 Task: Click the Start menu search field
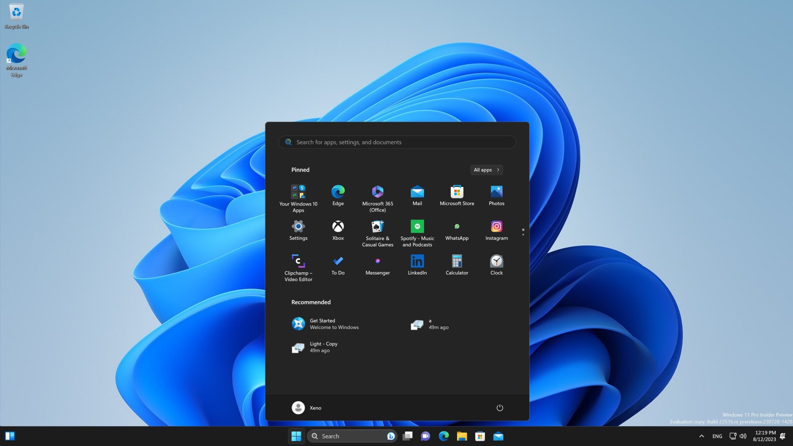[397, 142]
